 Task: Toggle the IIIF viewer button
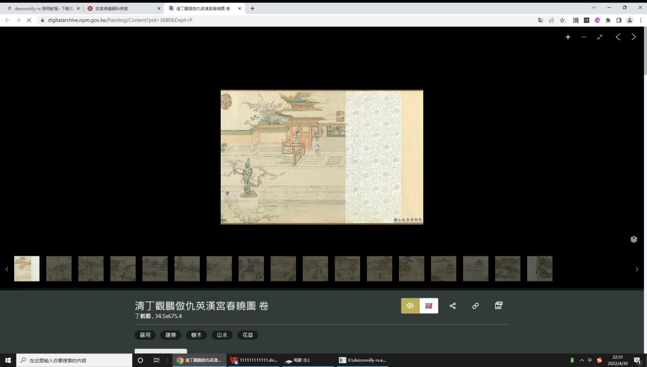429,306
